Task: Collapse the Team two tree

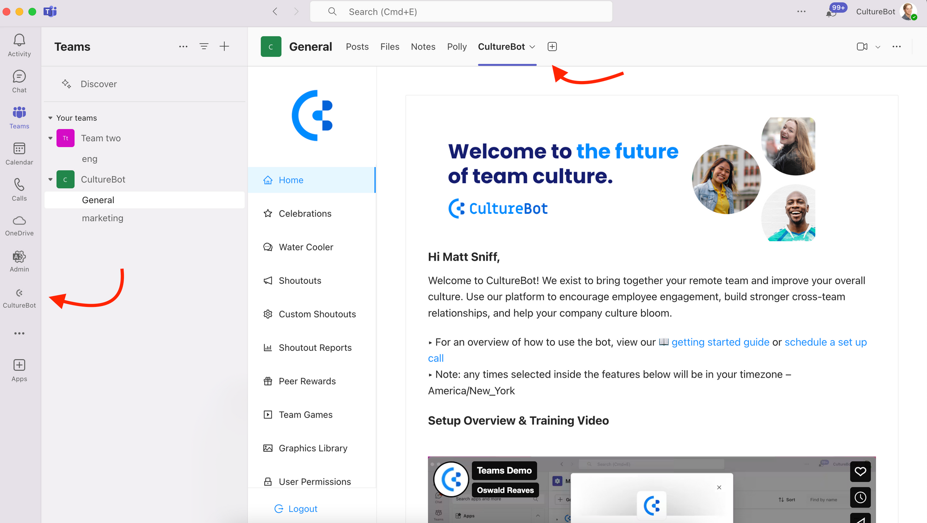Action: coord(51,138)
